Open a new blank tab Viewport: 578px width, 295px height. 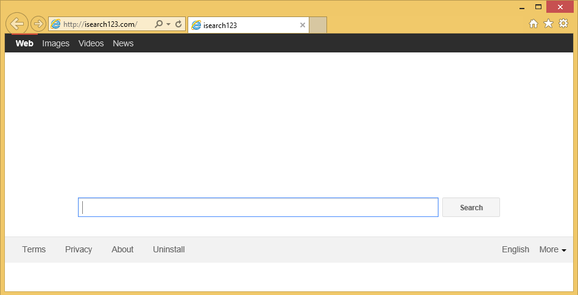click(x=319, y=25)
